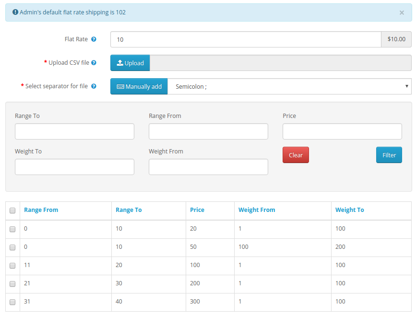Click the red Clear button
The width and height of the screenshot is (416, 316).
point(296,155)
